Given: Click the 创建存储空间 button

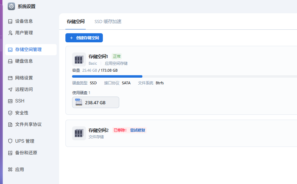Looking at the screenshot, I should coord(84,38).
